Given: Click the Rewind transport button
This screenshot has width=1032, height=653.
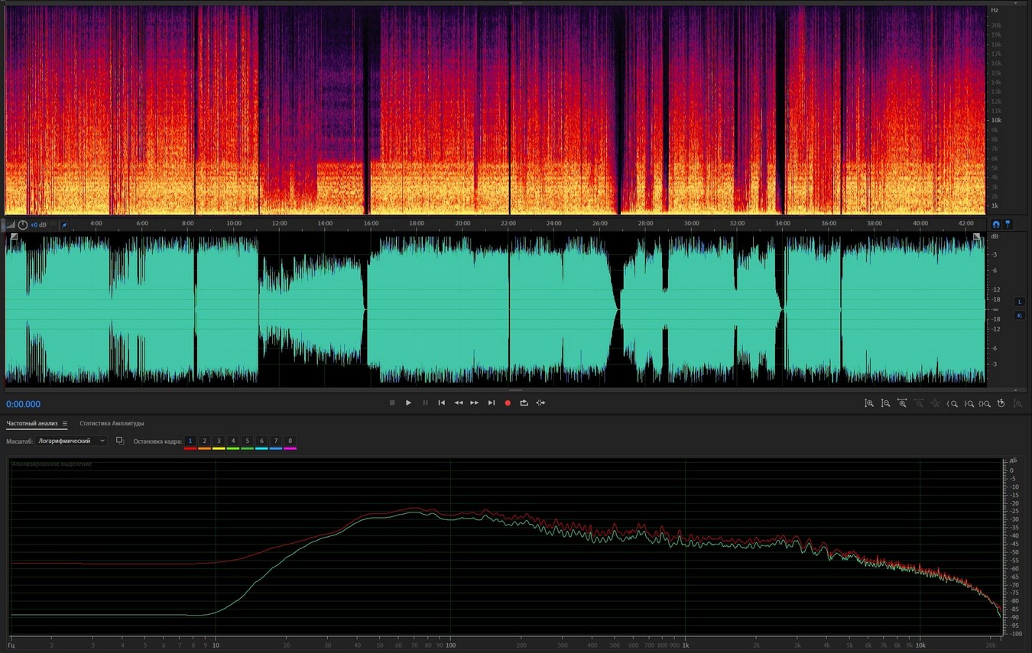Looking at the screenshot, I should point(458,402).
